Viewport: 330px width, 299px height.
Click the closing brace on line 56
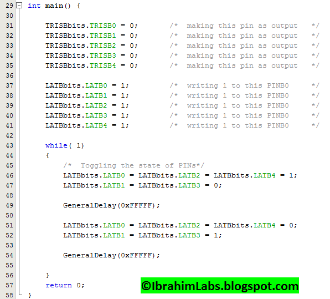pos(48,275)
